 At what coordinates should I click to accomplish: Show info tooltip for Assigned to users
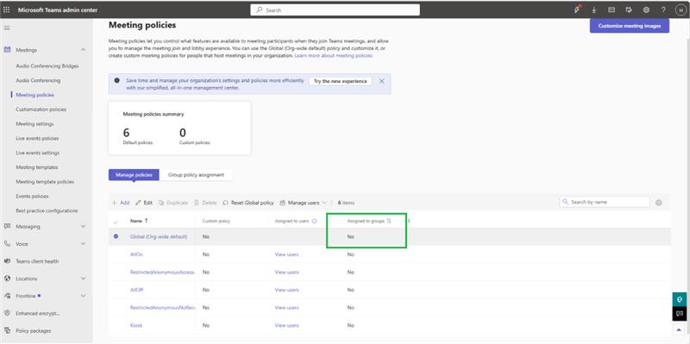pyautogui.click(x=314, y=222)
